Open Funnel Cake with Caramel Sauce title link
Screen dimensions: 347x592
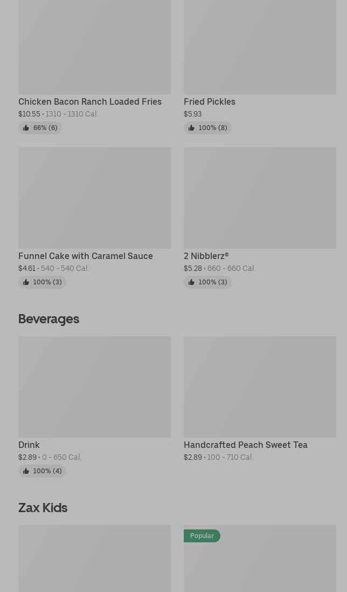(86, 256)
